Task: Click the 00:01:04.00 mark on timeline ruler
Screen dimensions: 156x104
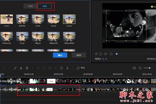Action: [x=118, y=74]
